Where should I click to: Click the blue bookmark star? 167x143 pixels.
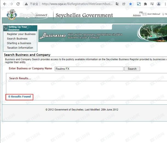pyautogui.click(x=131, y=4)
